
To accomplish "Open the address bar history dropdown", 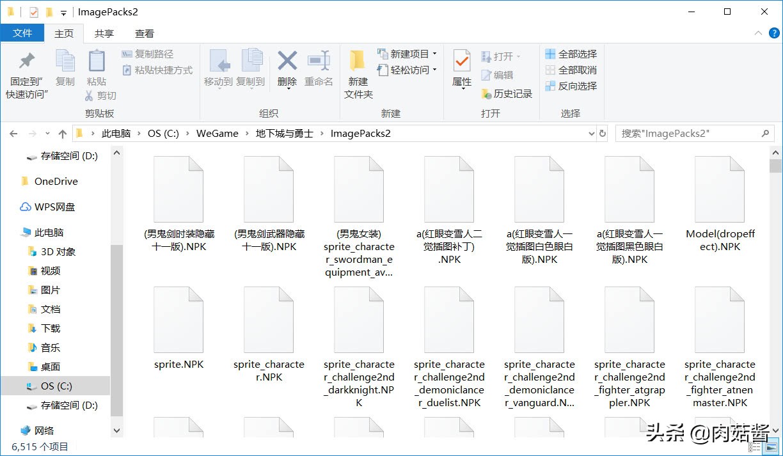I will coord(591,134).
